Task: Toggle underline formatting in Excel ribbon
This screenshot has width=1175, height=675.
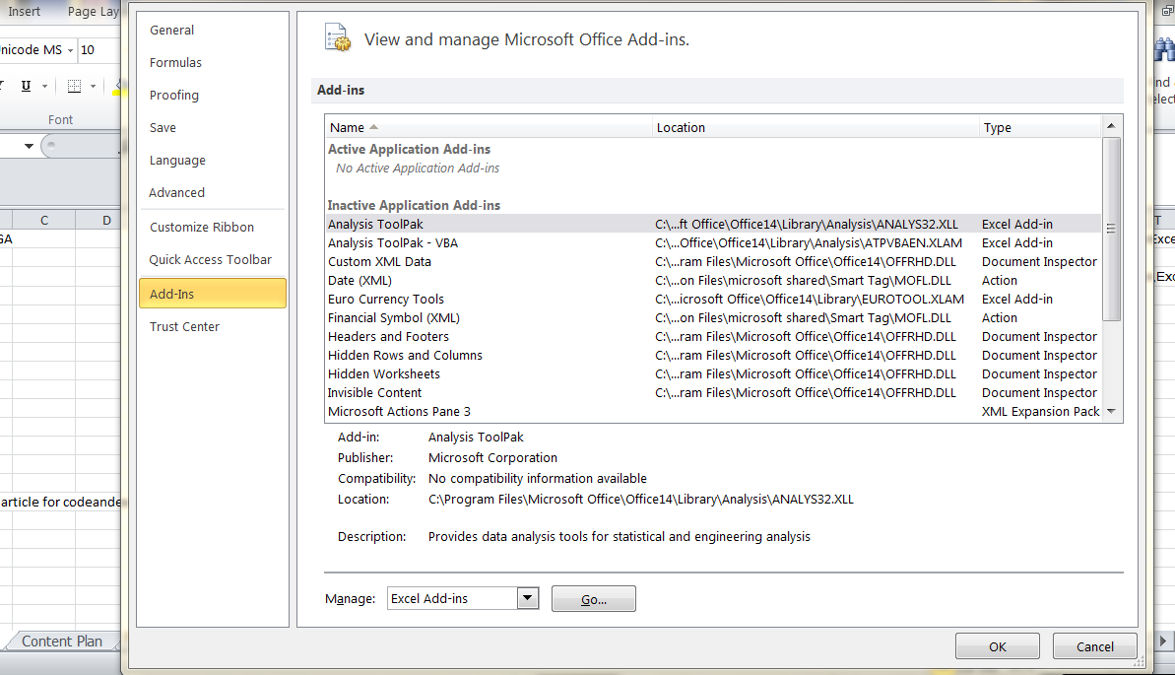Action: pos(27,86)
